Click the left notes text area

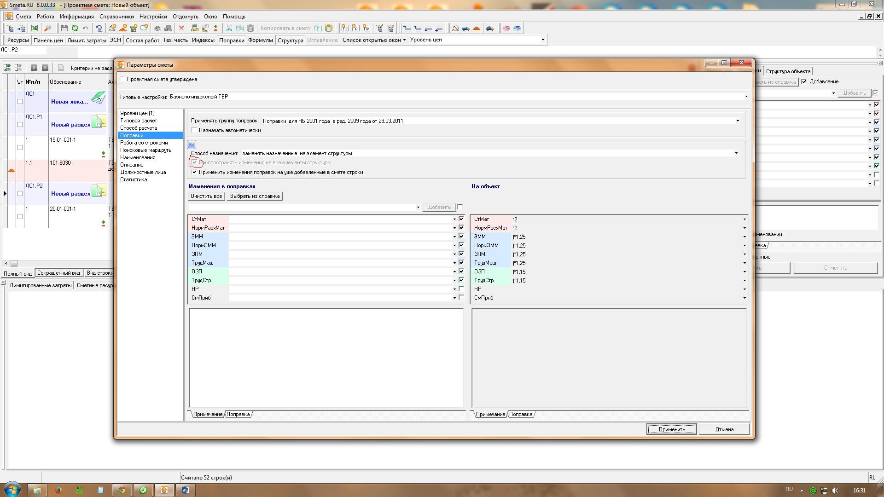326,358
